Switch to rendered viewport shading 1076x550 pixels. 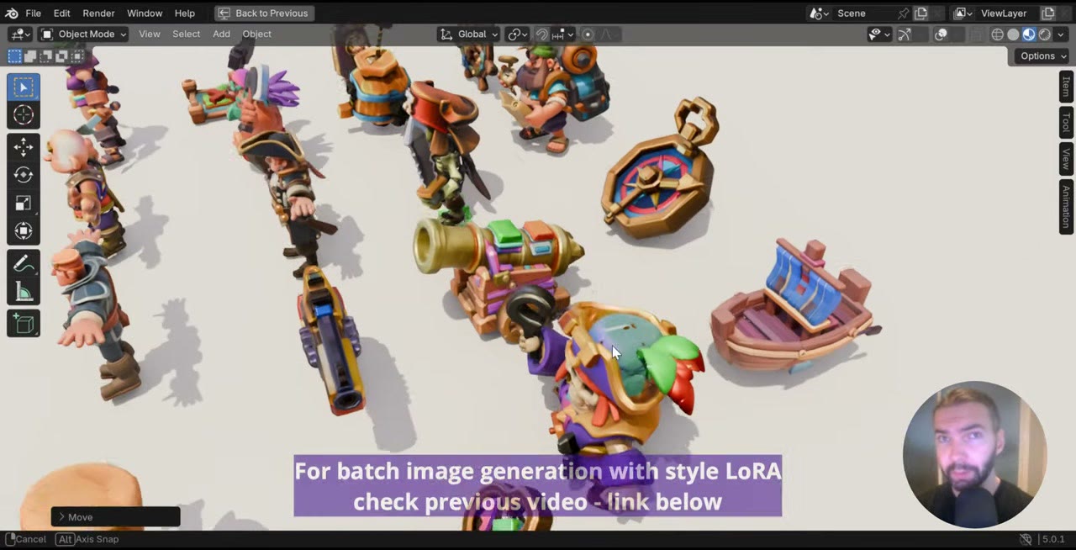(1044, 34)
